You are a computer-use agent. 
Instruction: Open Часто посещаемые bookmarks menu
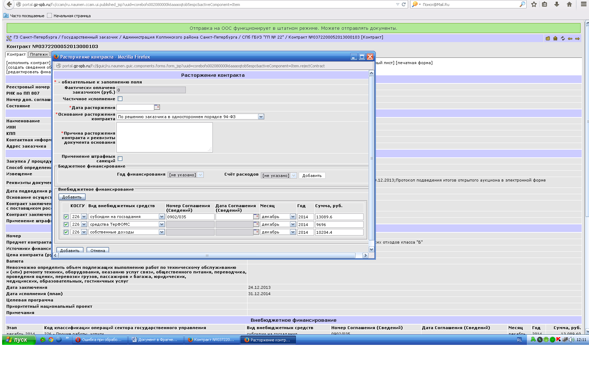click(24, 16)
